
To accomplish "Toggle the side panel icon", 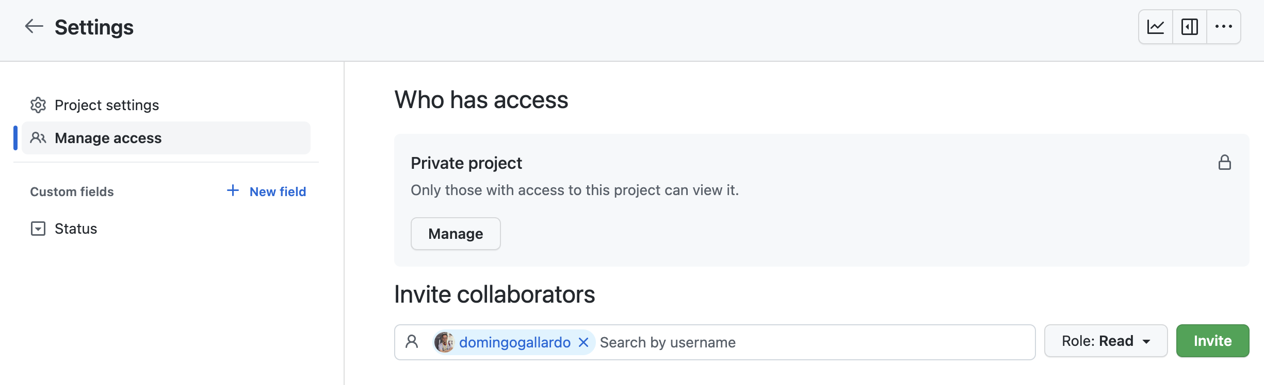I will tap(1190, 27).
